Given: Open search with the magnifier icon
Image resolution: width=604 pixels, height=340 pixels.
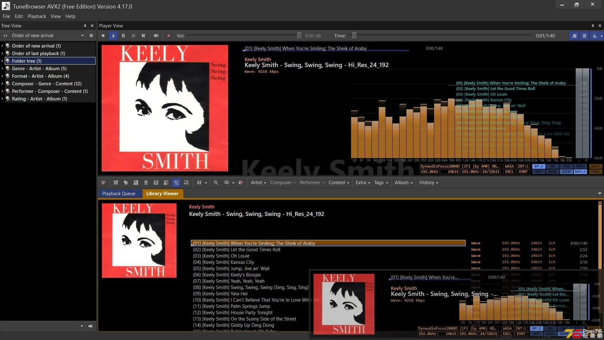Looking at the screenshot, I should (x=216, y=183).
